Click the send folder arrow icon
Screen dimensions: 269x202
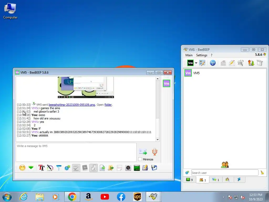click(111, 168)
